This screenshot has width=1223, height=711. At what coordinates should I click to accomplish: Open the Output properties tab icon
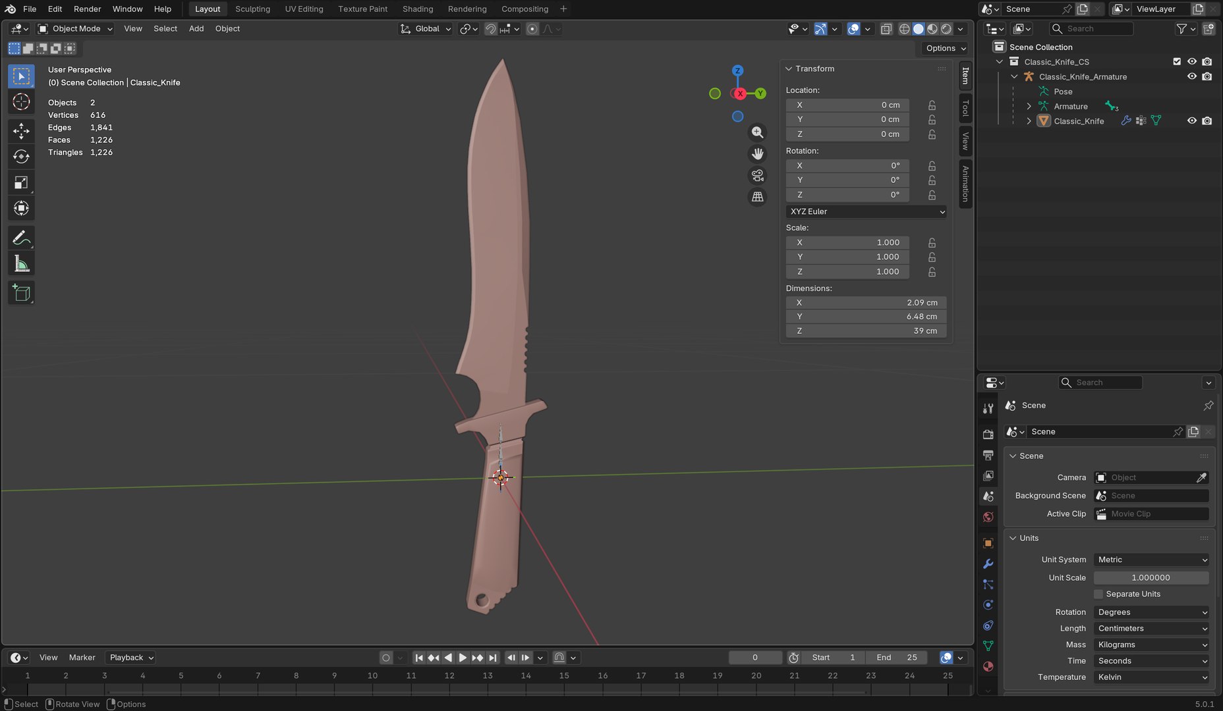(988, 455)
